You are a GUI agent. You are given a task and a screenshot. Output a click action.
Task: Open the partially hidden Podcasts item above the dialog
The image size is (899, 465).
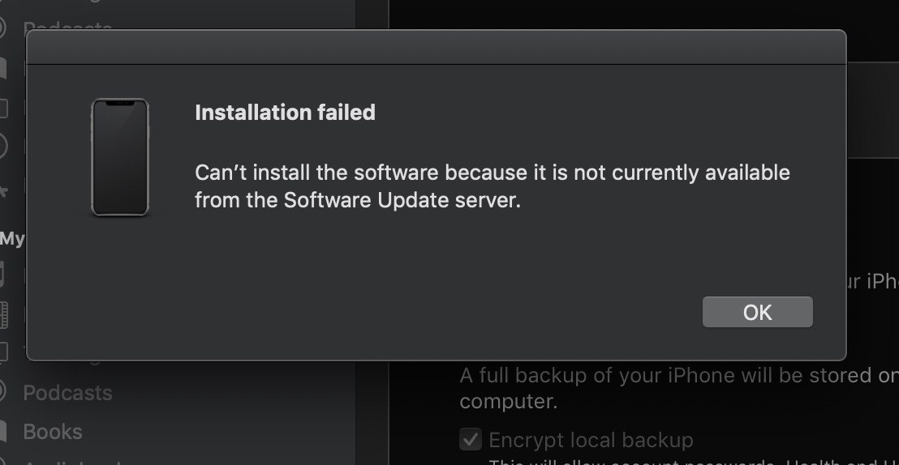67,25
